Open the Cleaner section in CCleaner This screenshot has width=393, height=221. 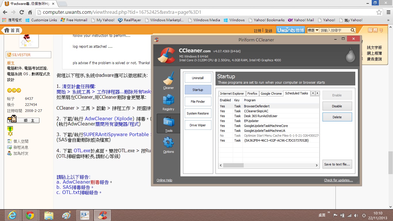168,81
